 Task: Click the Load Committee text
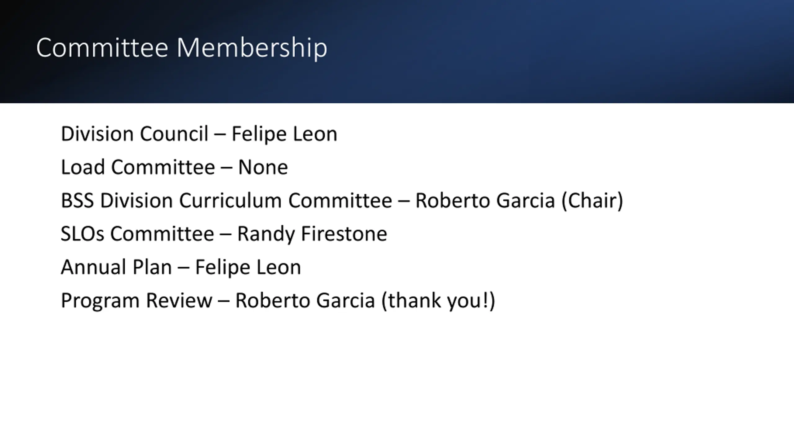point(138,167)
